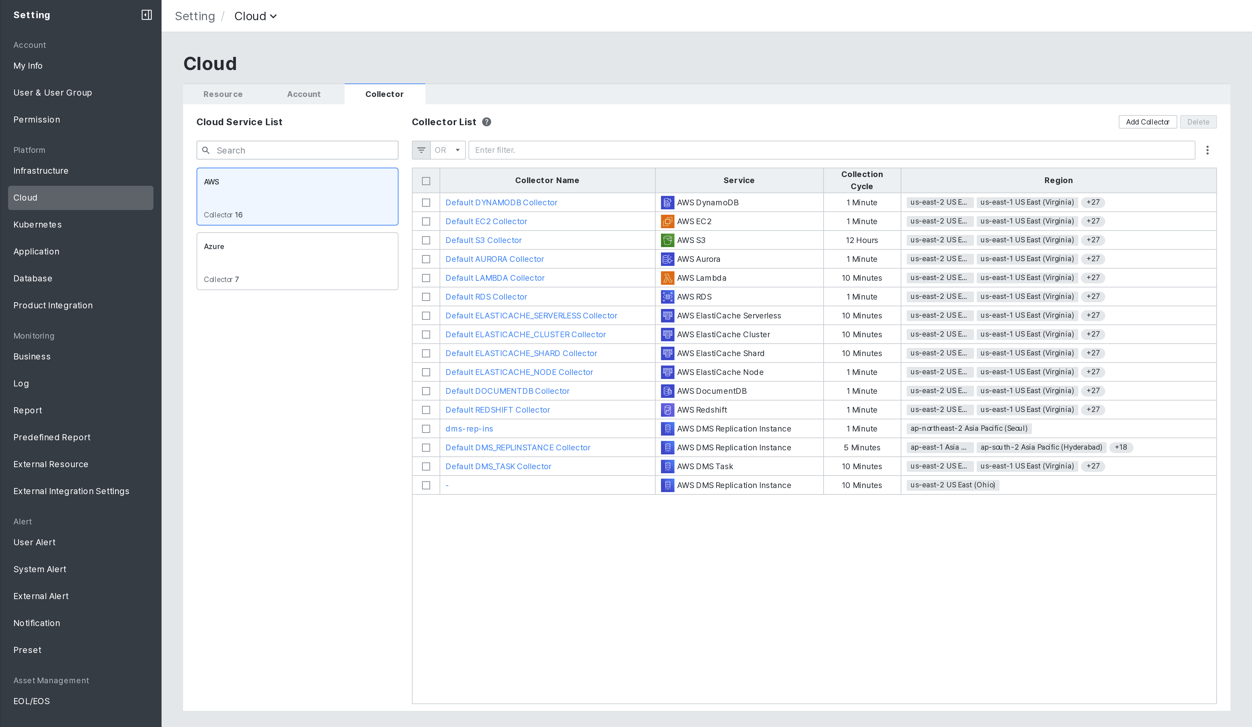
Task: Click the AWS RDS service icon
Action: tap(667, 297)
